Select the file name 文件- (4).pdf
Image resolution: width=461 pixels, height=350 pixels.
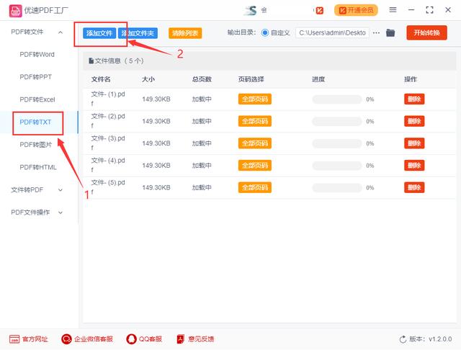108,165
